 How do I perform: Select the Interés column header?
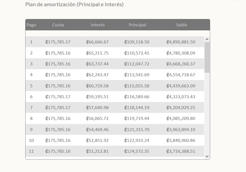(98, 25)
